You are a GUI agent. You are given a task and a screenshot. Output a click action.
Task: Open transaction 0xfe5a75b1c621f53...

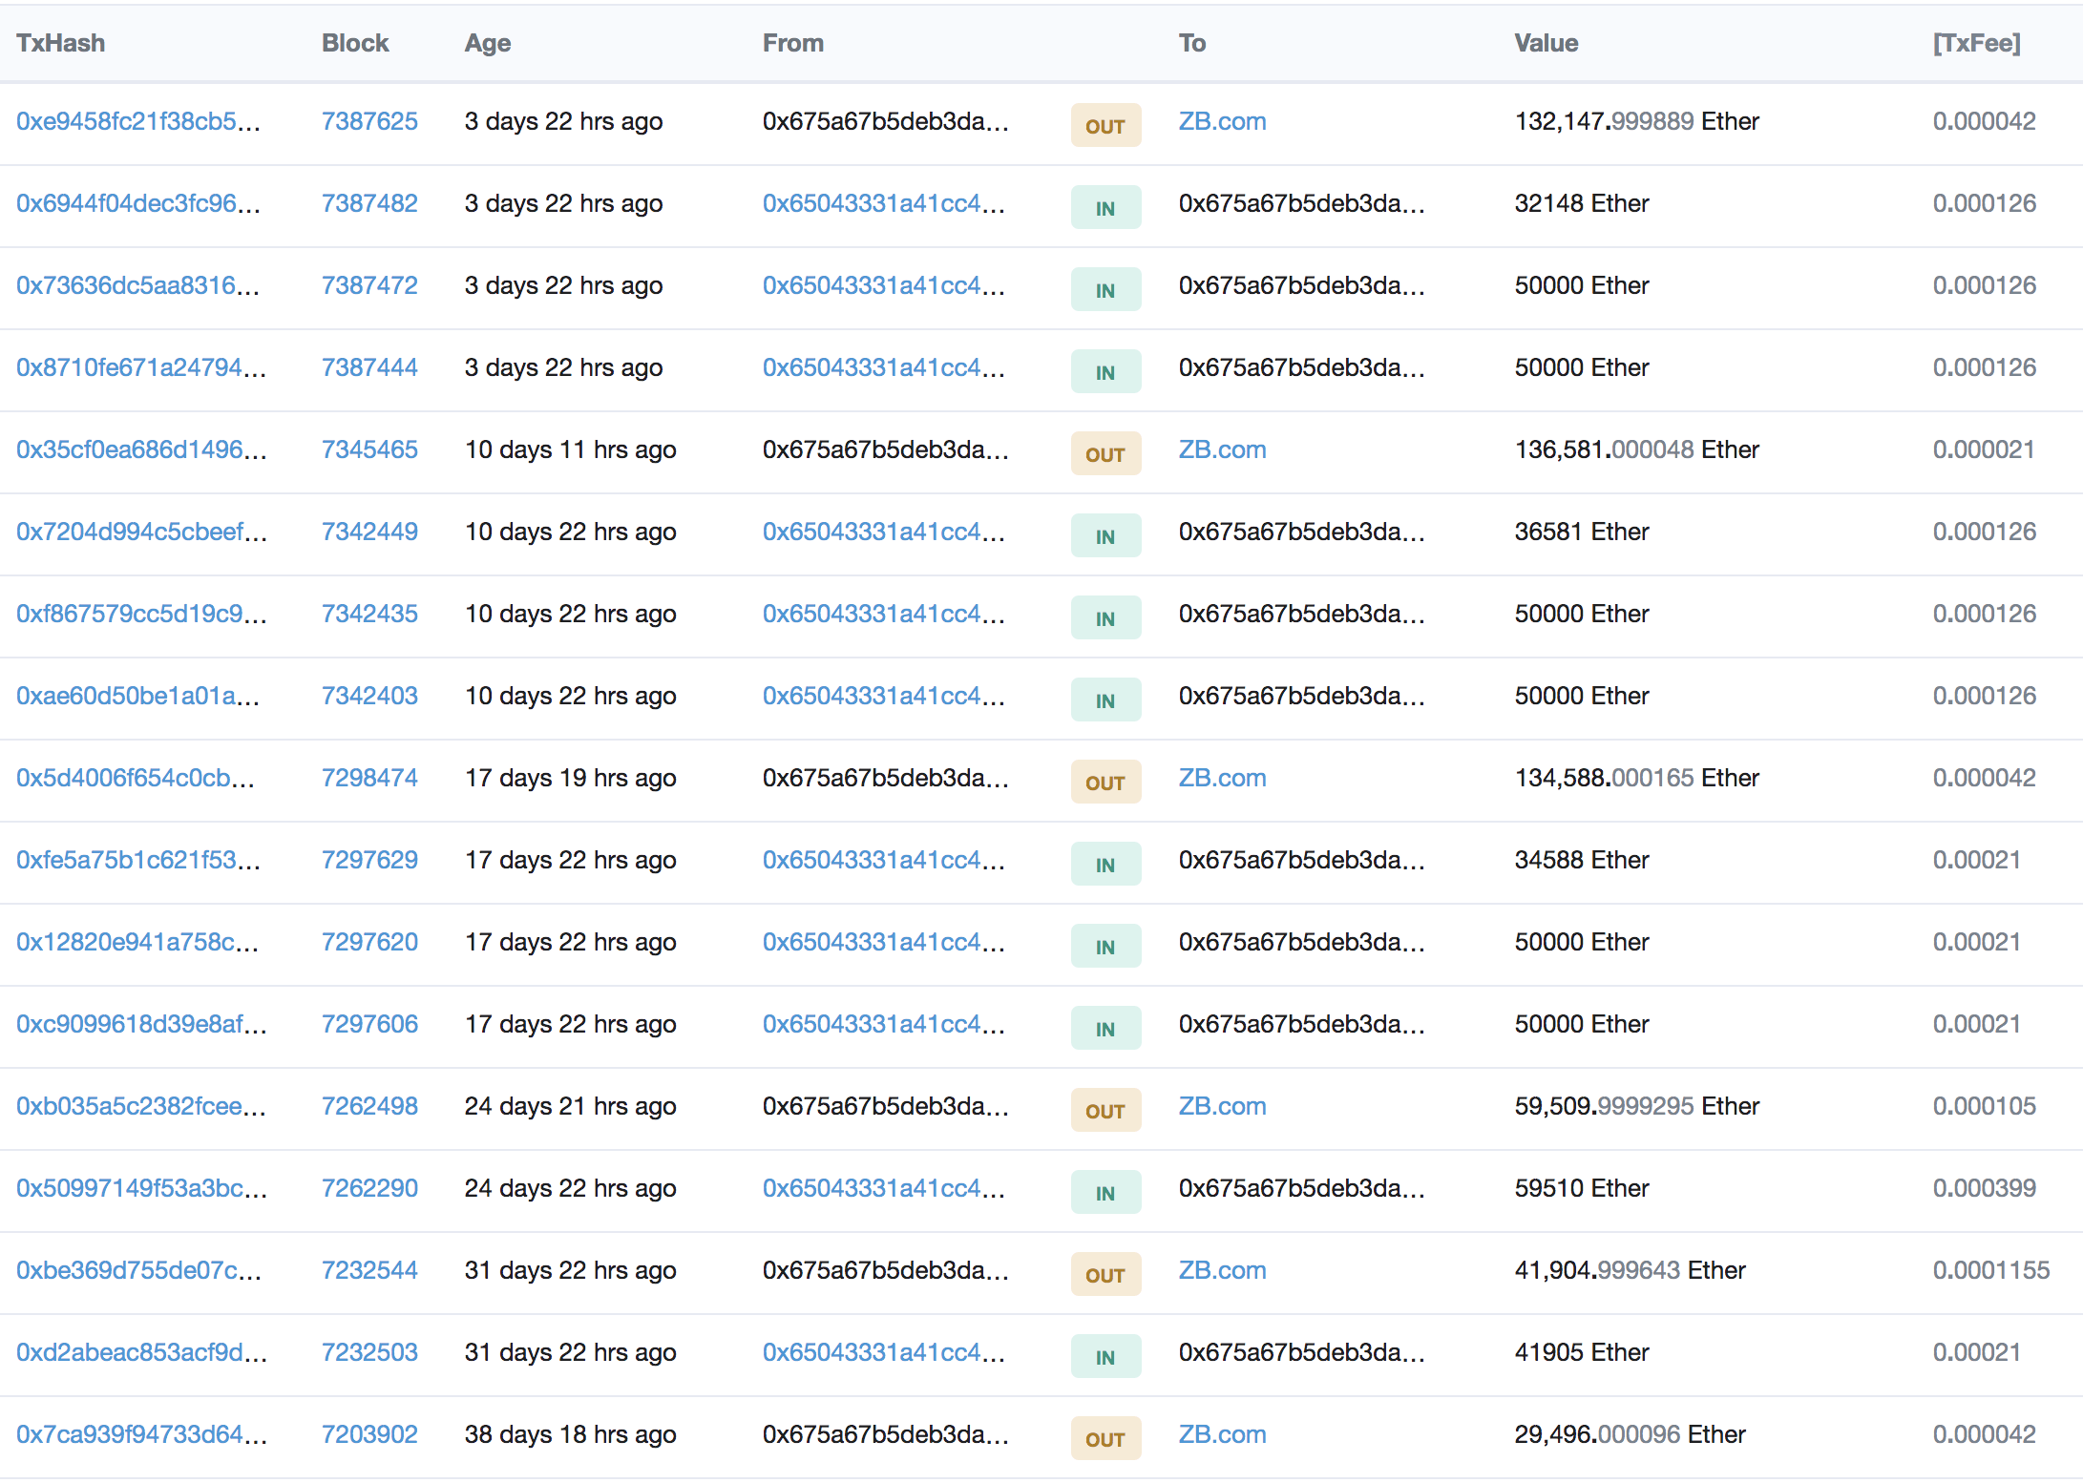tap(138, 860)
